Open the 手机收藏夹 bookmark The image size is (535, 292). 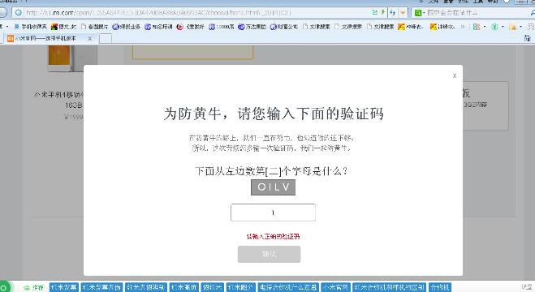click(30, 27)
